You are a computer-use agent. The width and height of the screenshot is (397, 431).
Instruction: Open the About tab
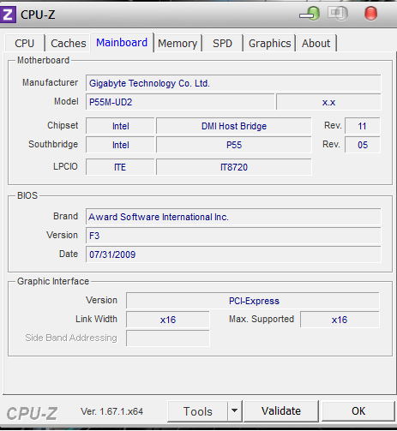tap(316, 44)
